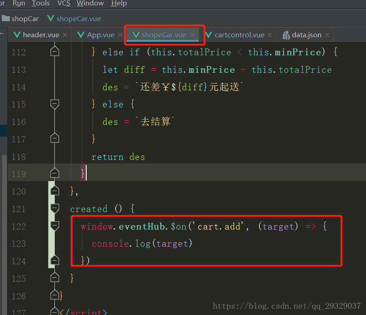Click line number 118 in the gutter
Screen dimensions: 366x315
tap(19, 157)
